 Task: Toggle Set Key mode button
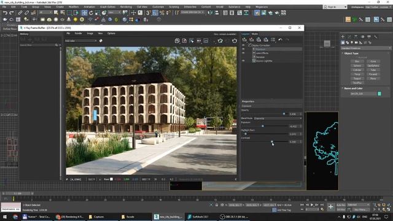click(x=341, y=209)
